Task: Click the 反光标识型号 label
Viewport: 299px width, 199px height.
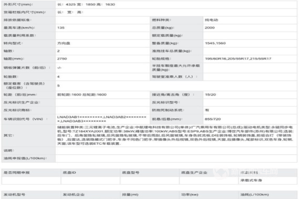Action: 166,102
